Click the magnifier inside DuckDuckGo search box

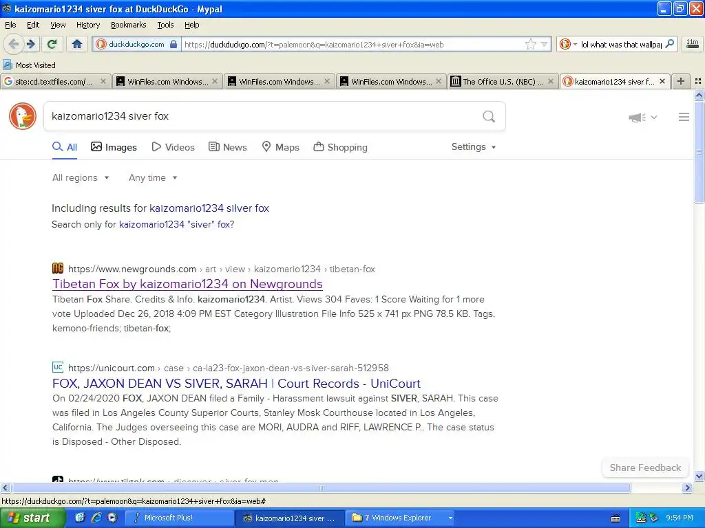(489, 117)
